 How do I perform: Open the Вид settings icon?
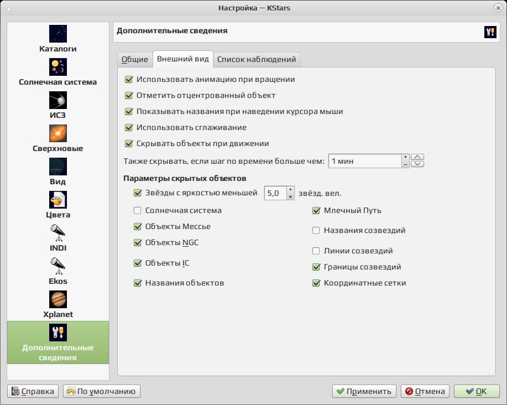coord(58,167)
